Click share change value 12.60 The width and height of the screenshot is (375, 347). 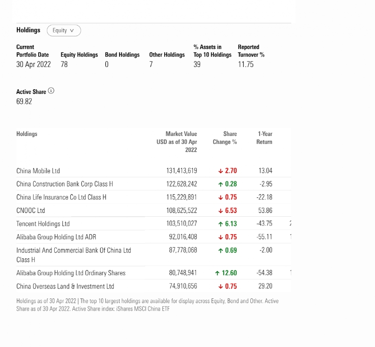(x=226, y=273)
